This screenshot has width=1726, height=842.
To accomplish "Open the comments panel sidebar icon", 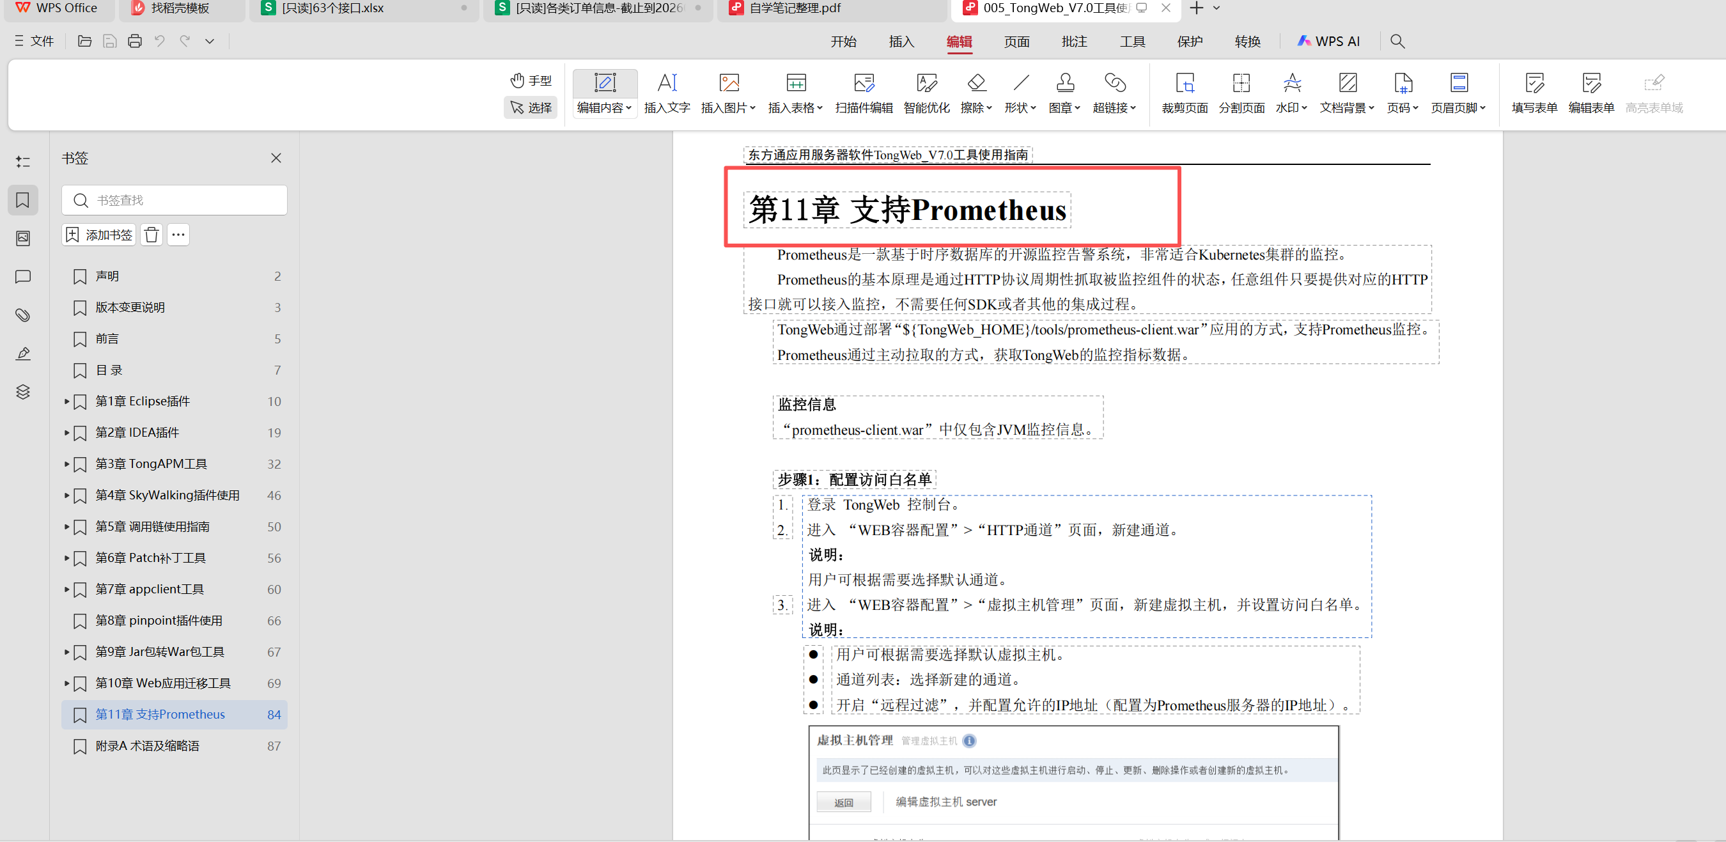I will (x=23, y=277).
